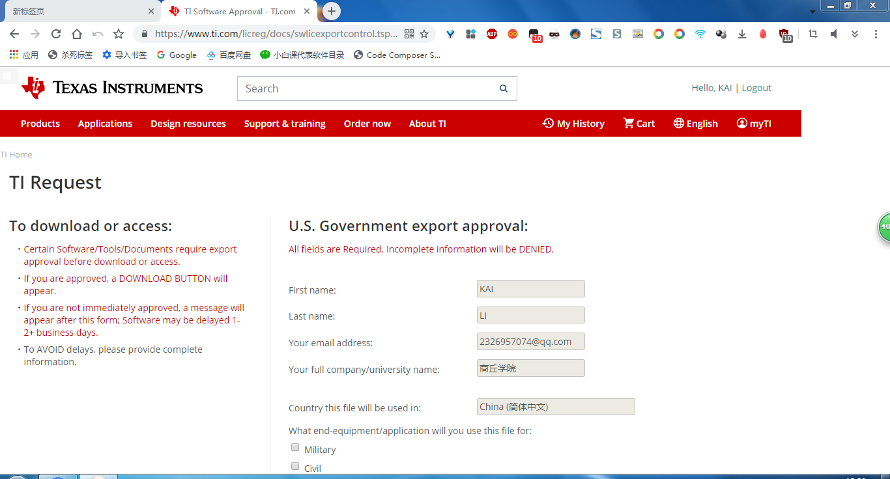Open the shopping Cart
Screen dimensions: 890x479
click(639, 124)
